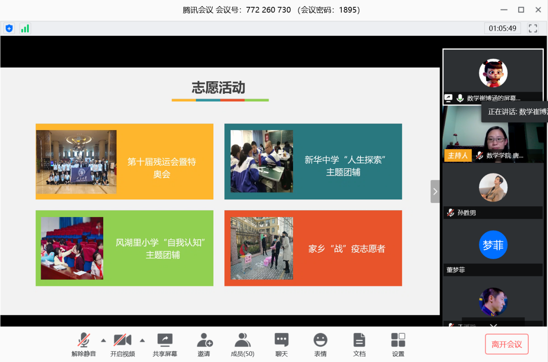Click the meeting timer 01:05:49

pos(502,29)
